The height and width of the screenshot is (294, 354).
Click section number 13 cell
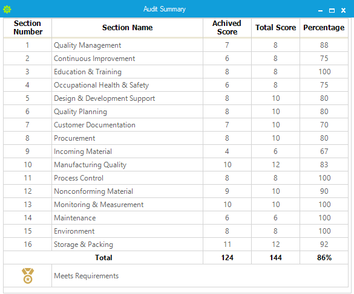point(28,205)
